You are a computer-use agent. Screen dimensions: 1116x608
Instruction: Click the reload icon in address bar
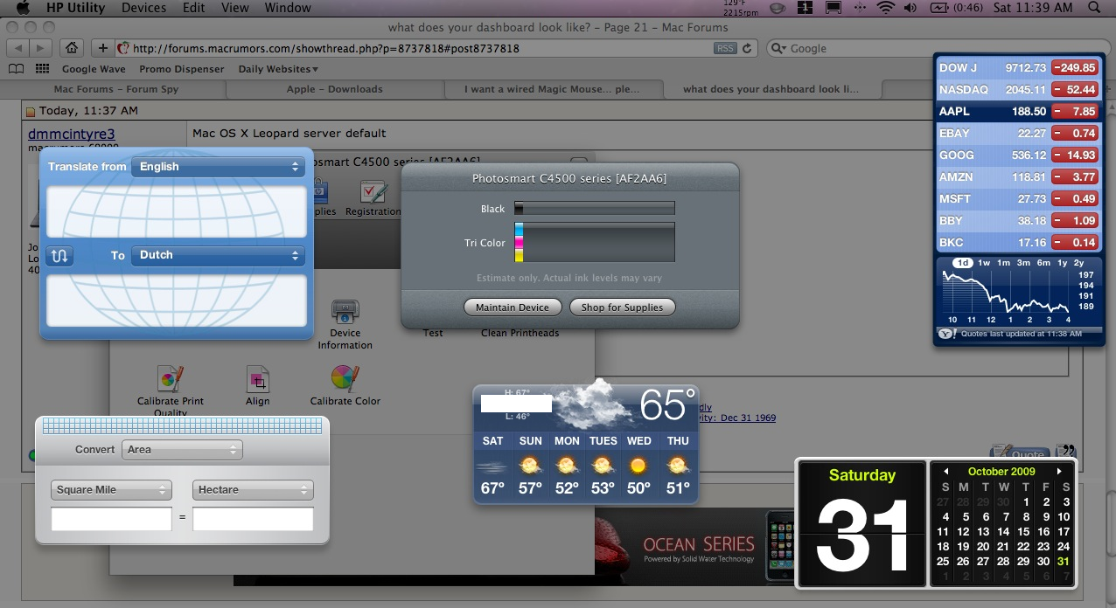747,48
